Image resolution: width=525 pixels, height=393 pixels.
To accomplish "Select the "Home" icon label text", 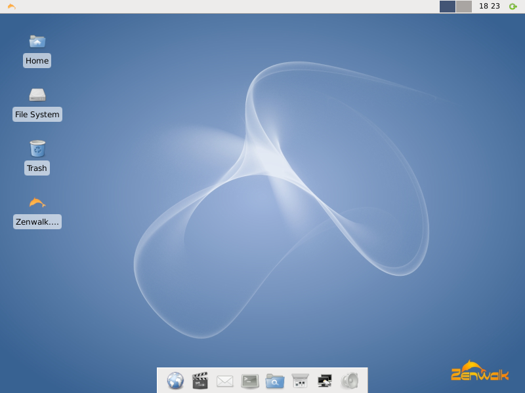I will coord(37,61).
